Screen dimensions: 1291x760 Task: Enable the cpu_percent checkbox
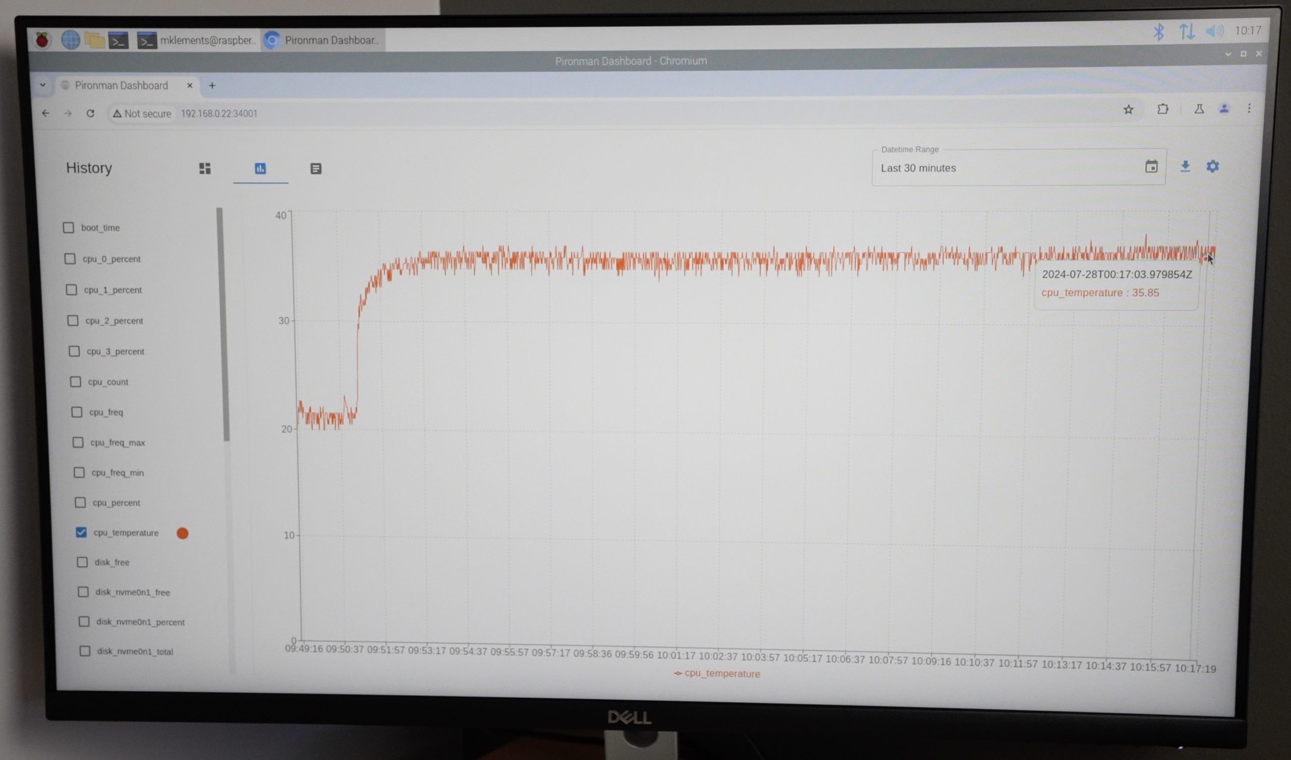tap(80, 502)
